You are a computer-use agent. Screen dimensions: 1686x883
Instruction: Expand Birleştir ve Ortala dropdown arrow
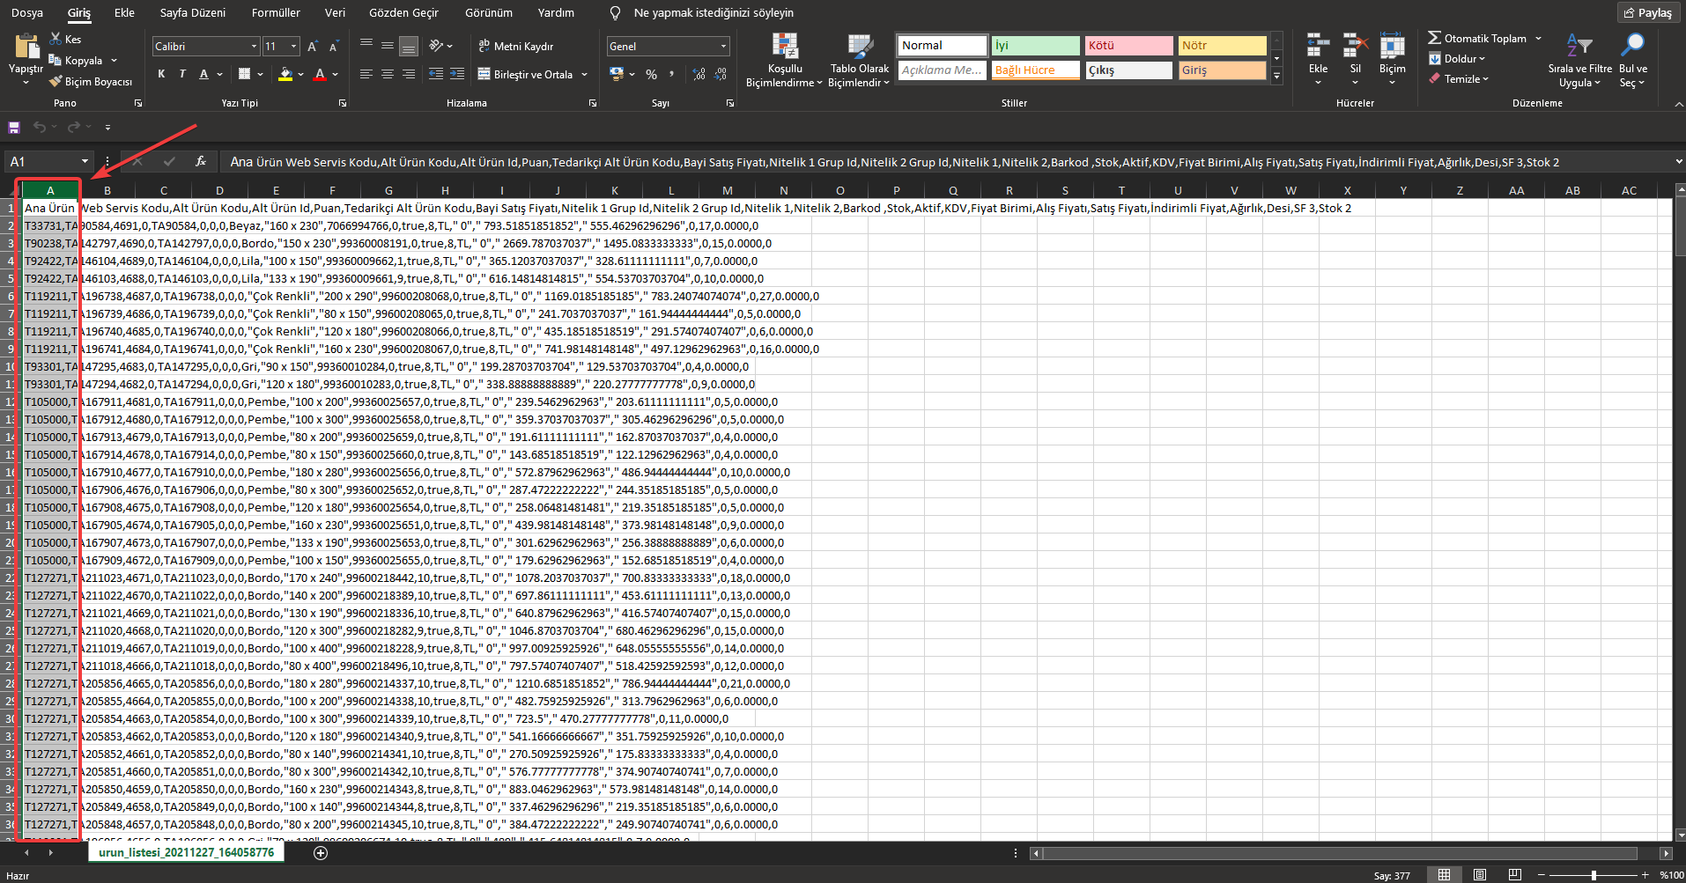point(584,74)
